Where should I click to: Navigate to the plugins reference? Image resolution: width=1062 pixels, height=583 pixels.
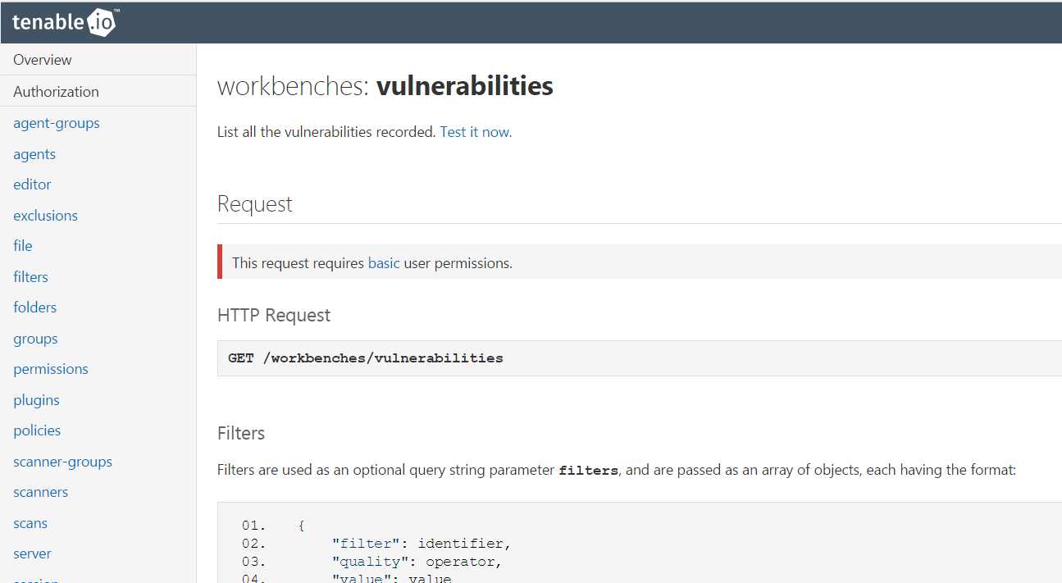coord(36,399)
